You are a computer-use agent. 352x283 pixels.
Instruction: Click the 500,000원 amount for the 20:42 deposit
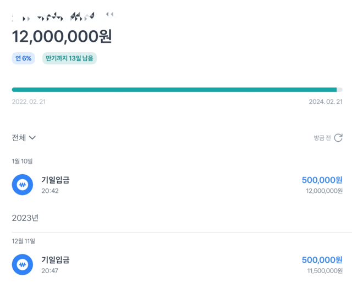point(322,180)
